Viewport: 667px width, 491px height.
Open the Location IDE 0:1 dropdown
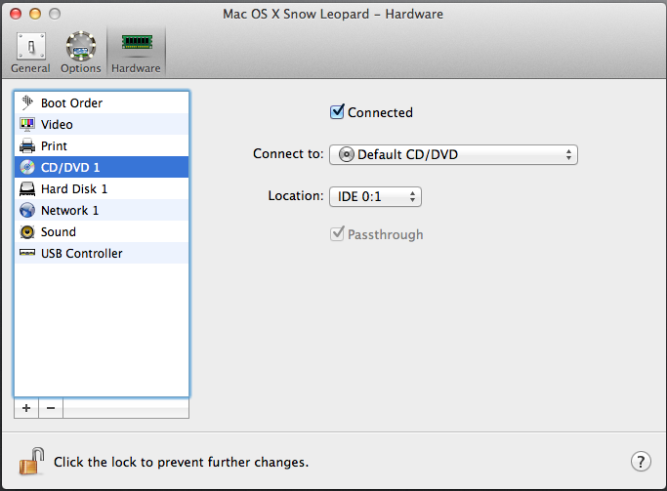point(375,196)
